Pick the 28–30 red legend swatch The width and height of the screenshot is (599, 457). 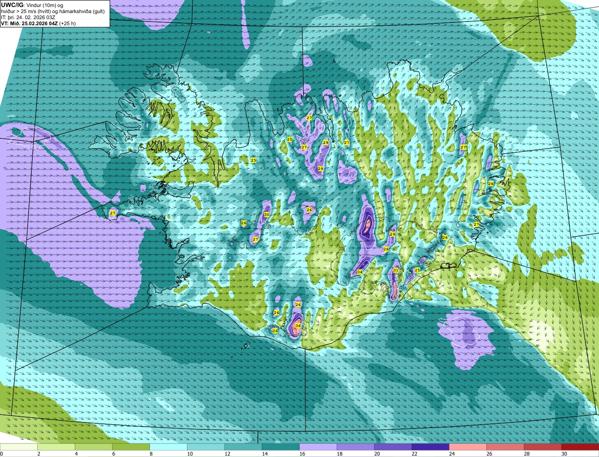pos(543,447)
